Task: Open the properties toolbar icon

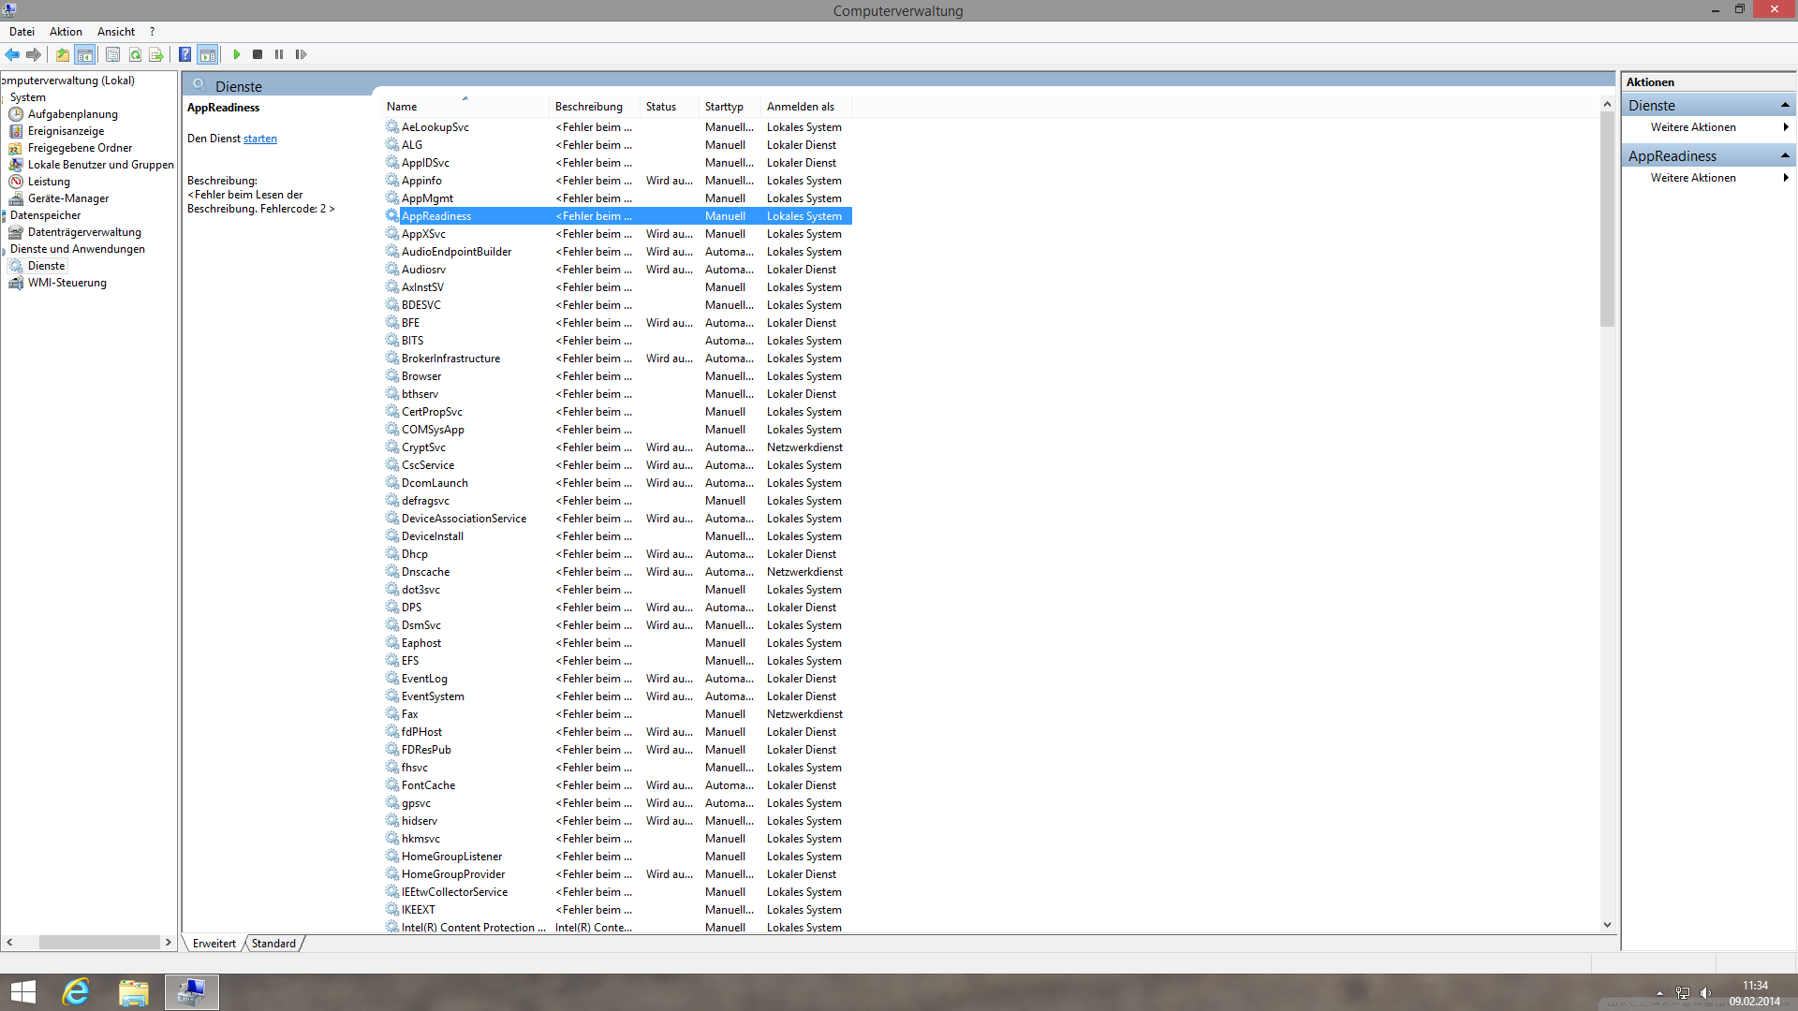Action: (x=112, y=54)
